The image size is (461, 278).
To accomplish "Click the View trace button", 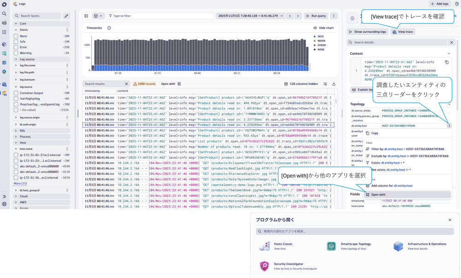I will coord(403,32).
